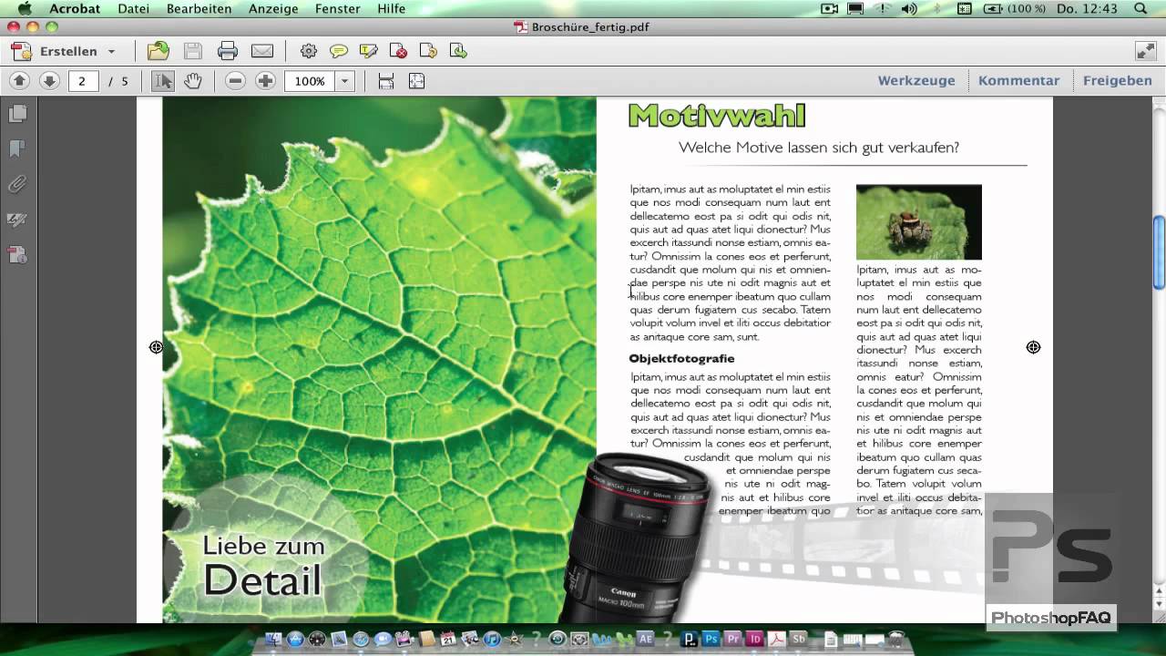The image size is (1166, 656).
Task: Open the Anzeige menu
Action: [273, 8]
